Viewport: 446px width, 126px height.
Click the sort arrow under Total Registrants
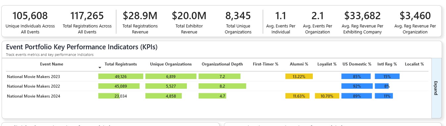coord(100,67)
